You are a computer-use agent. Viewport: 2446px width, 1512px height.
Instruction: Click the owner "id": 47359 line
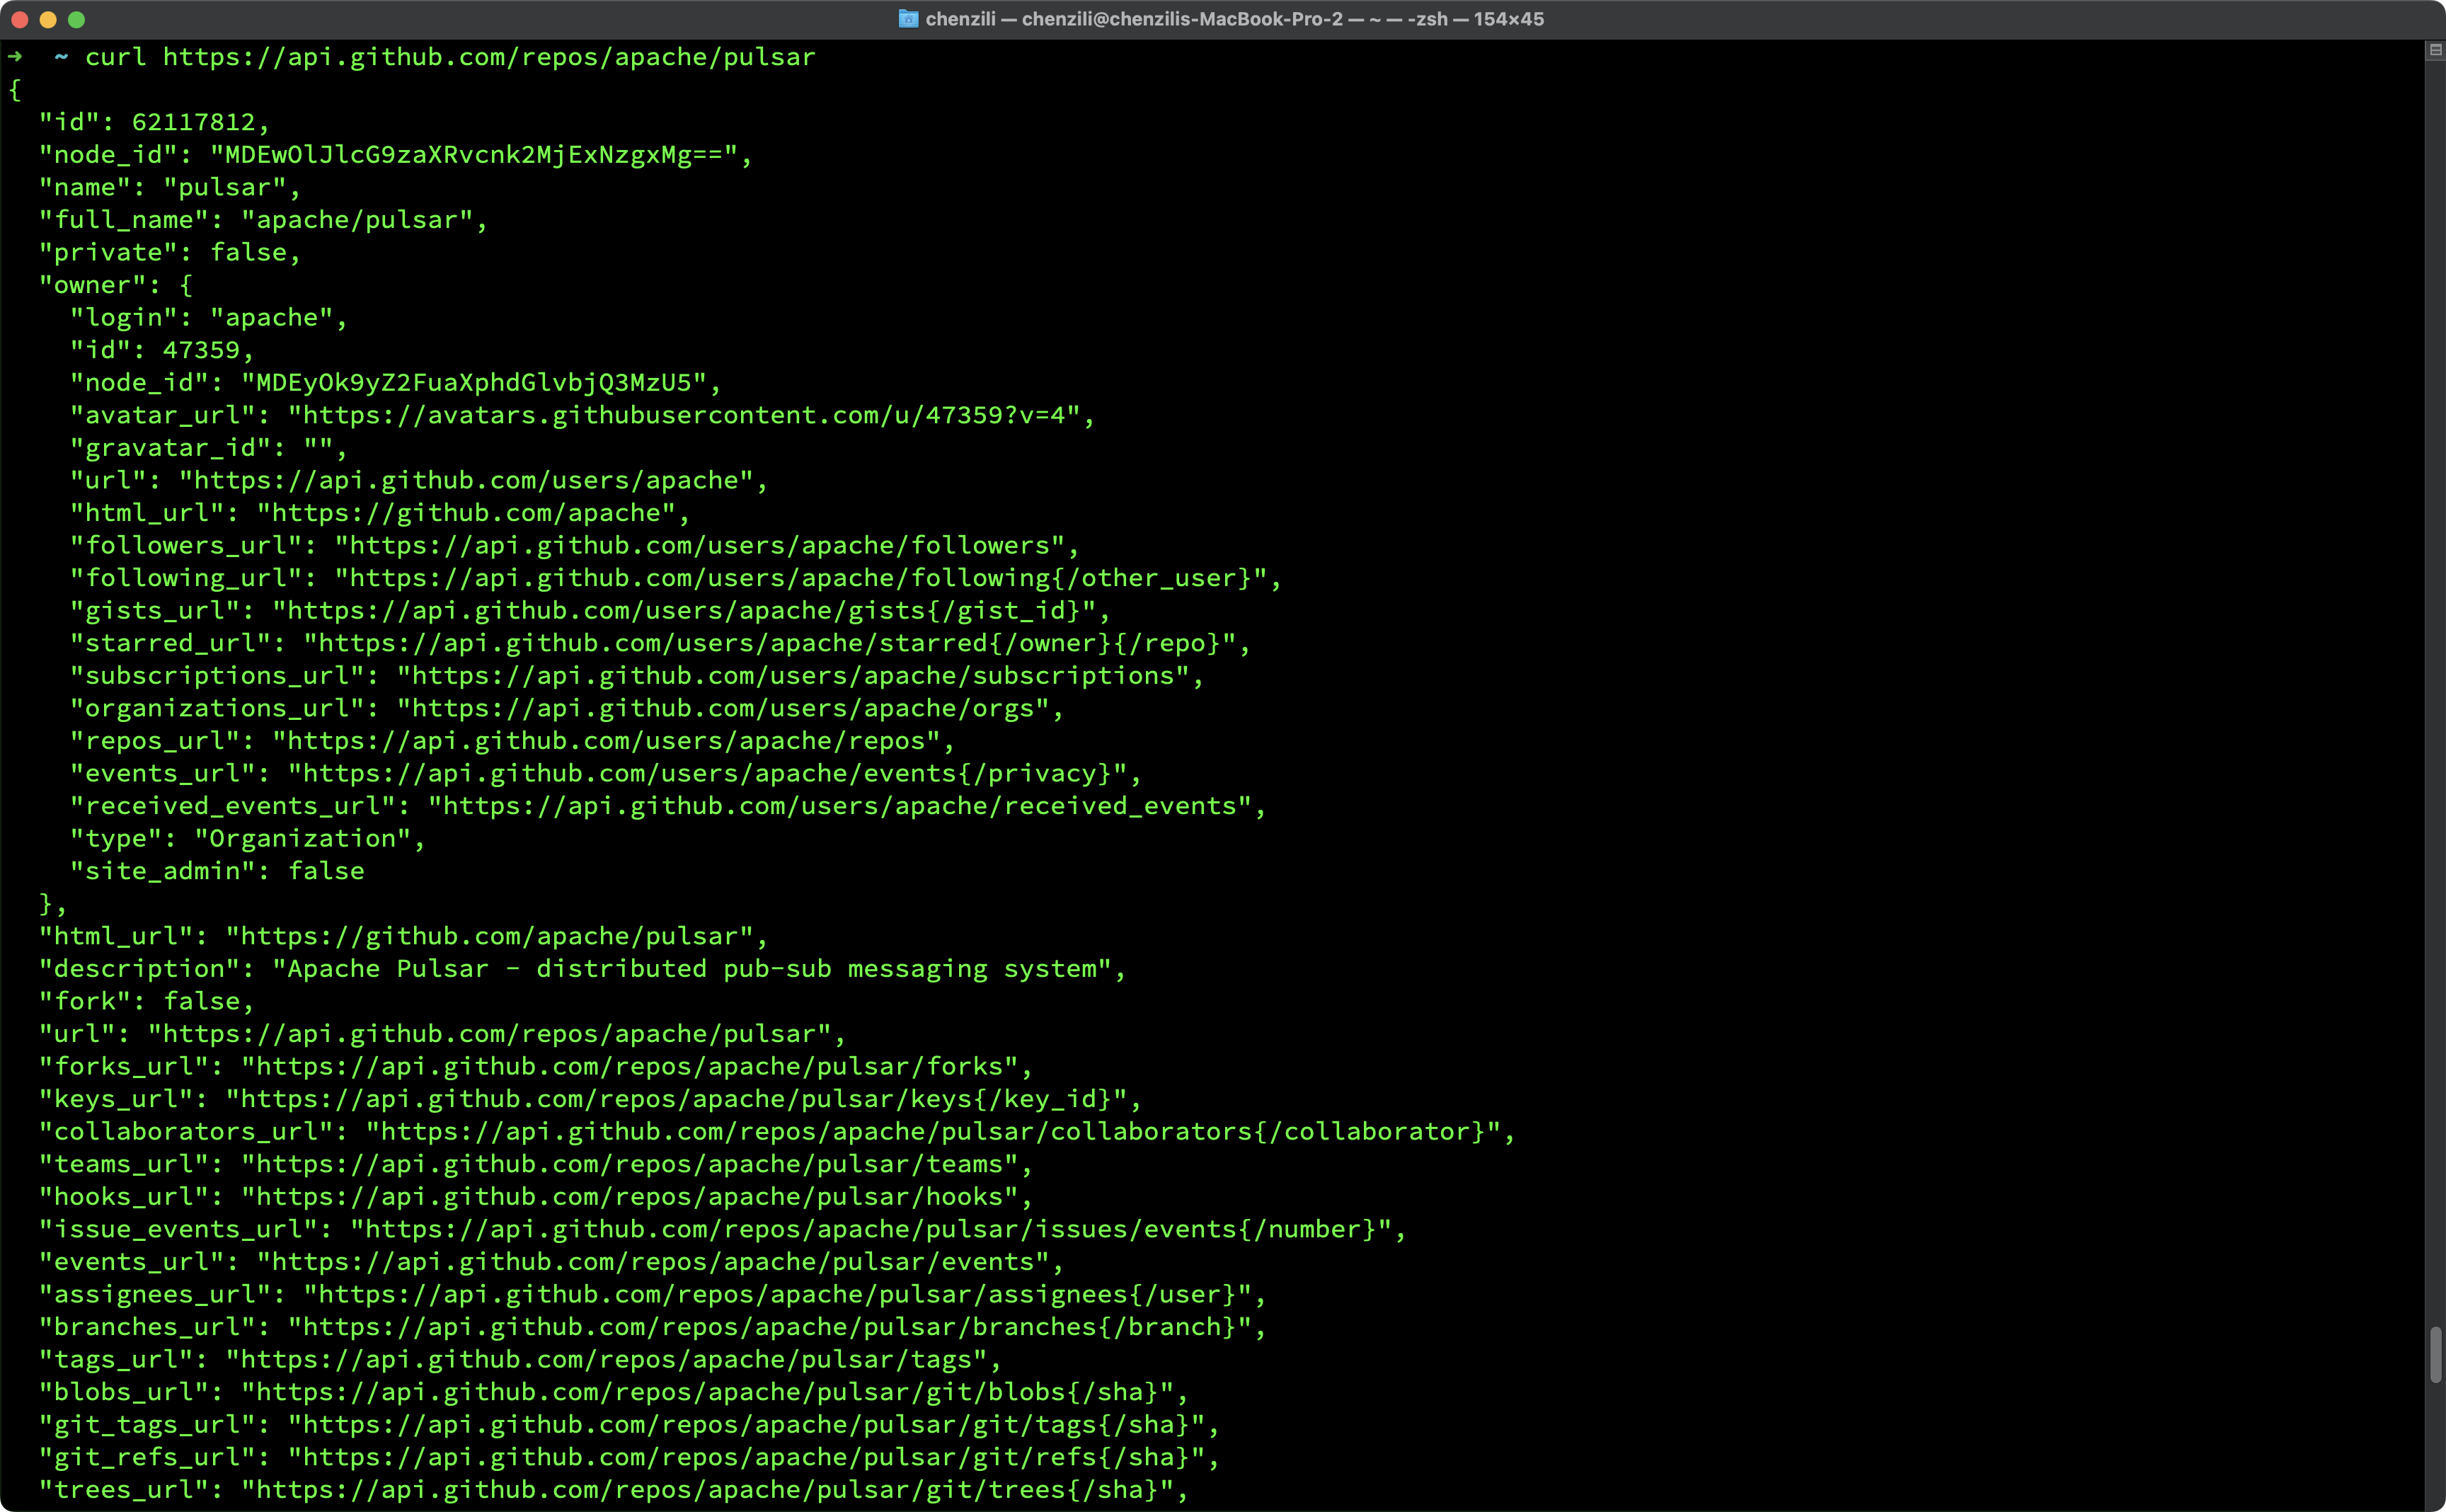click(162, 350)
